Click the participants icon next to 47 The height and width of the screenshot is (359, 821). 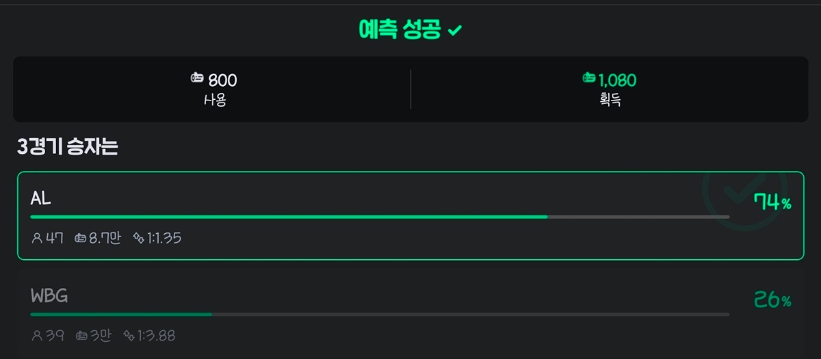(x=37, y=238)
